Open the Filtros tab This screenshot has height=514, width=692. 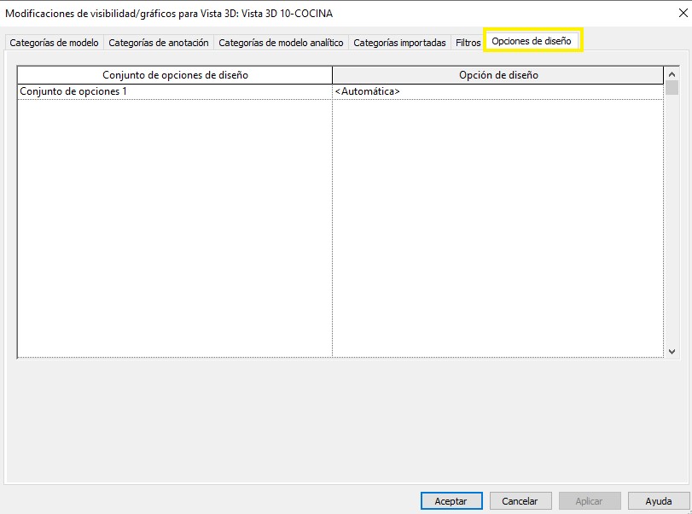[x=468, y=43]
